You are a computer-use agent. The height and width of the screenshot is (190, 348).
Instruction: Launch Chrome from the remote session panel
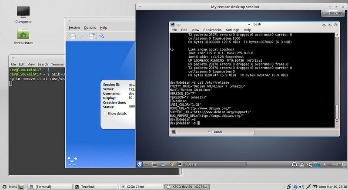171,164
